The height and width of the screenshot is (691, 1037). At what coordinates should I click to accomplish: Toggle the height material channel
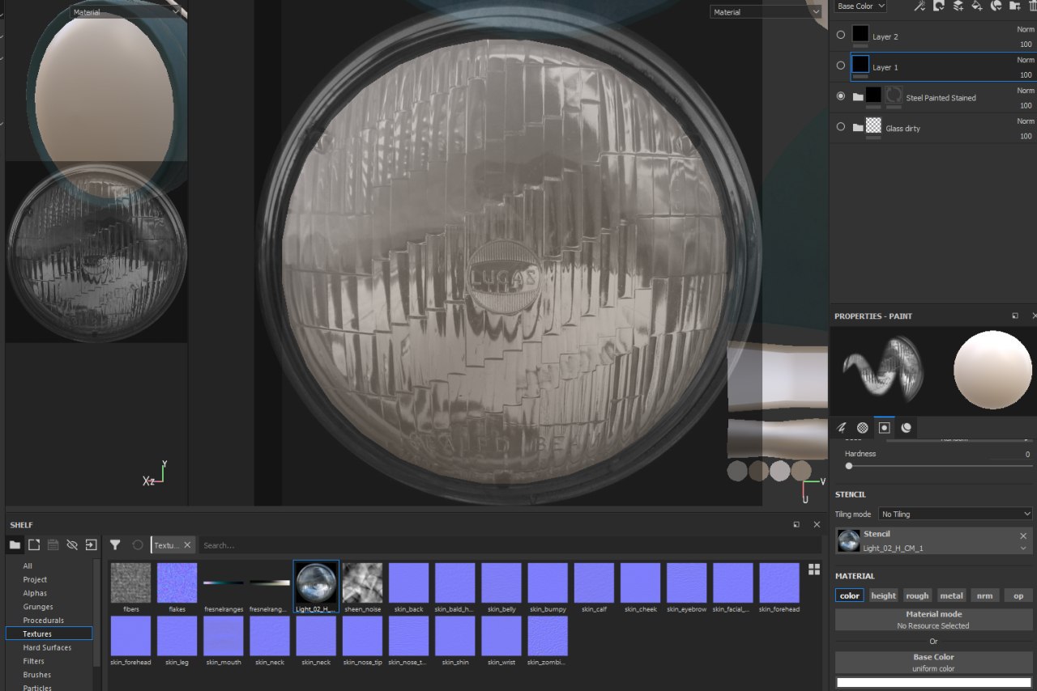[884, 596]
